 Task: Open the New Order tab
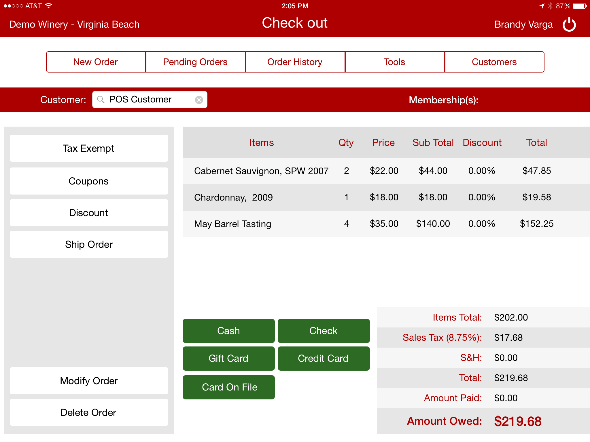click(96, 62)
